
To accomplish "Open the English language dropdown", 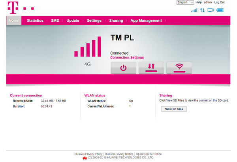I will pyautogui.click(x=185, y=2).
